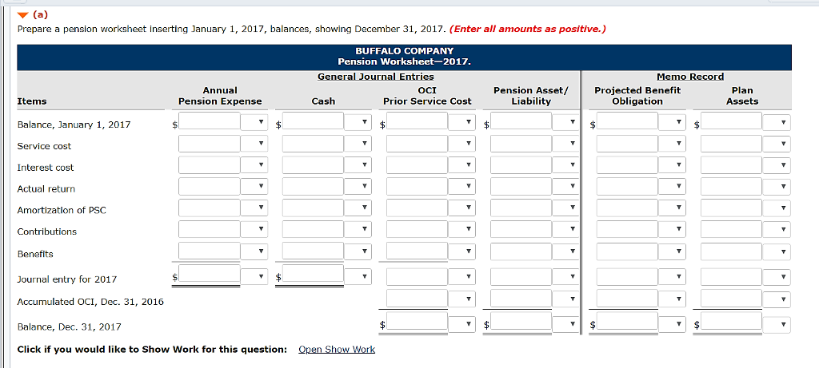This screenshot has height=368, width=819.
Task: Click Cash amount field in Contributions row
Action: point(313,231)
